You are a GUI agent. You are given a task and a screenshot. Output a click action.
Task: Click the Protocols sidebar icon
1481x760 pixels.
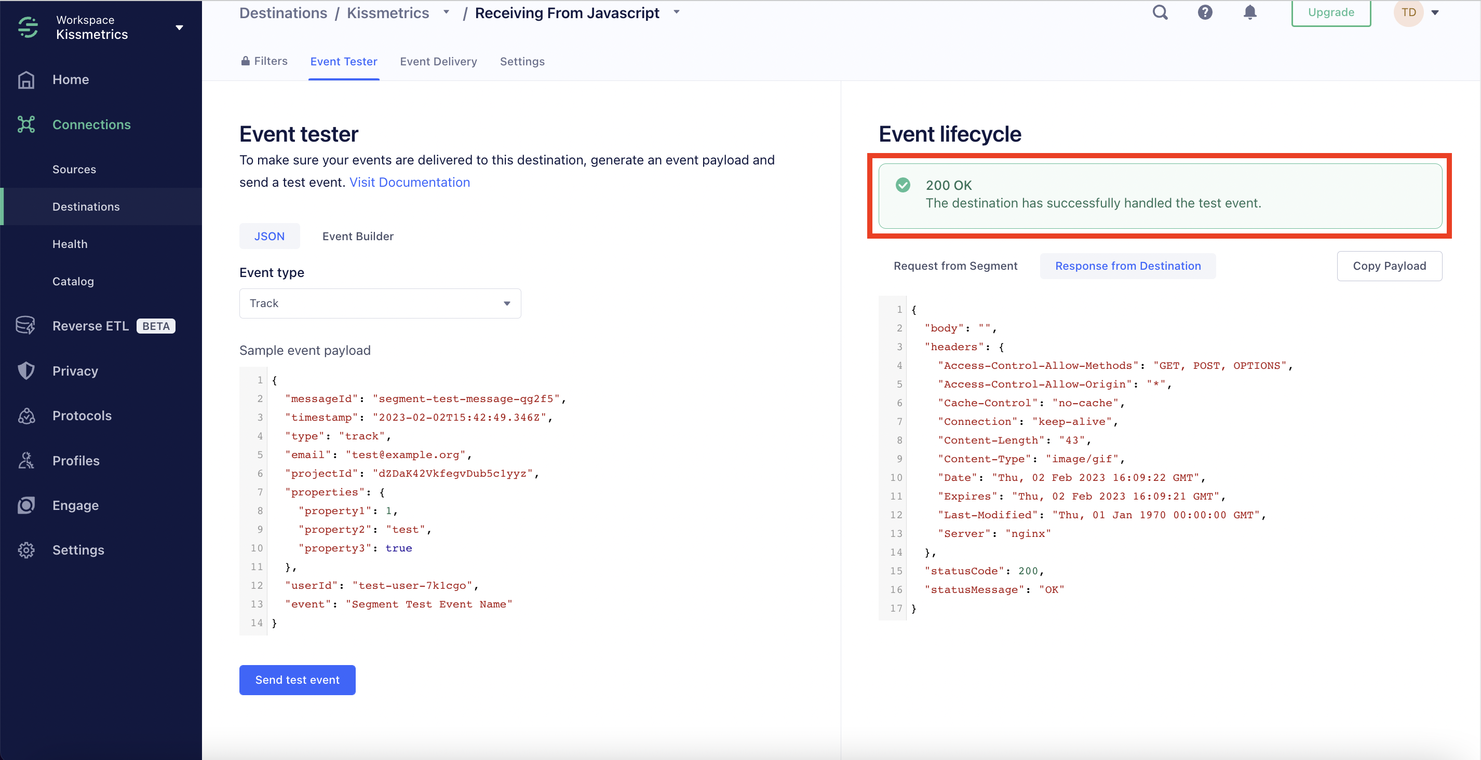pos(26,416)
